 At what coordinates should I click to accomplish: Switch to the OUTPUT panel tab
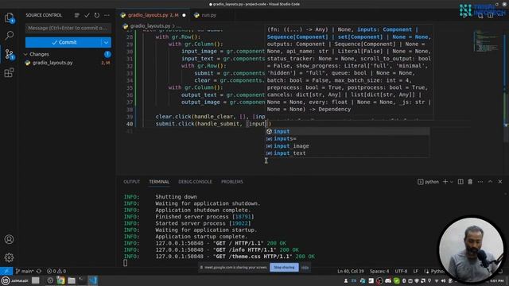pyautogui.click(x=131, y=182)
